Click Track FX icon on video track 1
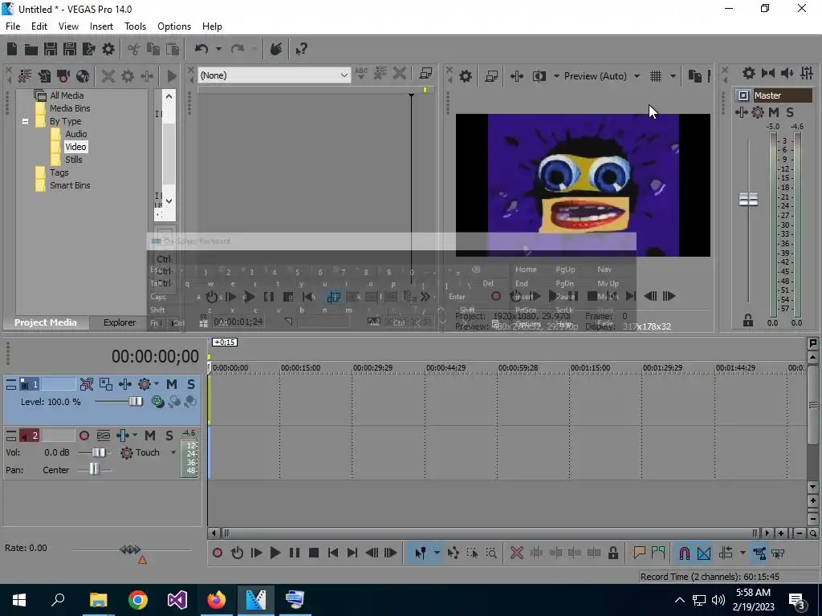 pyautogui.click(x=124, y=384)
